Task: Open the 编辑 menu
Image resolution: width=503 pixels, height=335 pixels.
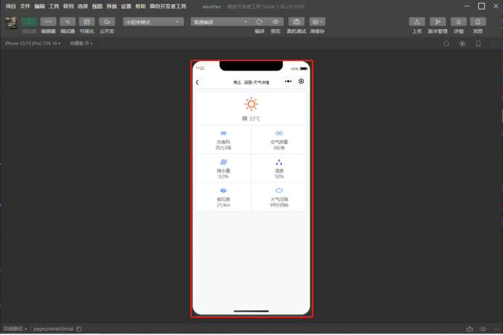Action: [x=39, y=7]
